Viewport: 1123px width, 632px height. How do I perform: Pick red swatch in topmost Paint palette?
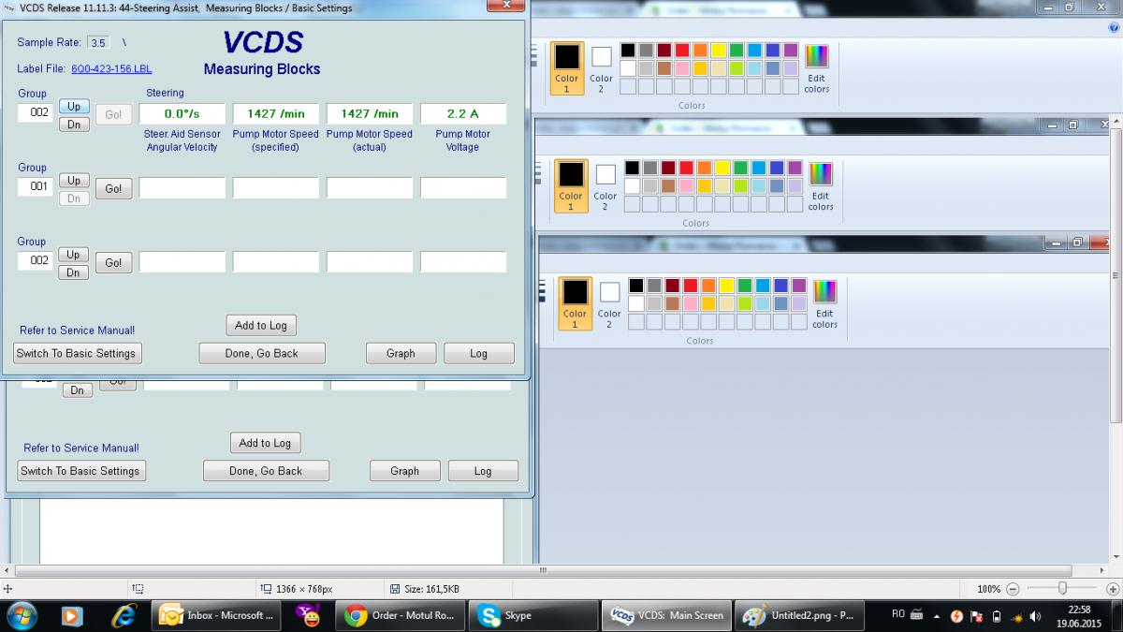click(x=682, y=50)
